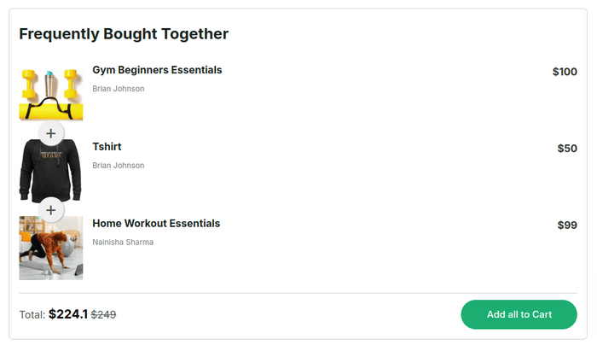
Task: Open the Gym Beginners Essentials title link
Action: coord(157,70)
